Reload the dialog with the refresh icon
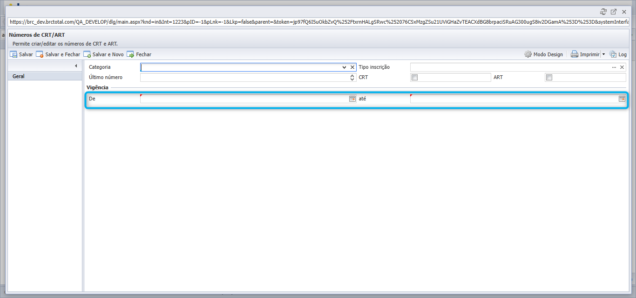Screen dimensions: 636x298 pyautogui.click(x=603, y=12)
